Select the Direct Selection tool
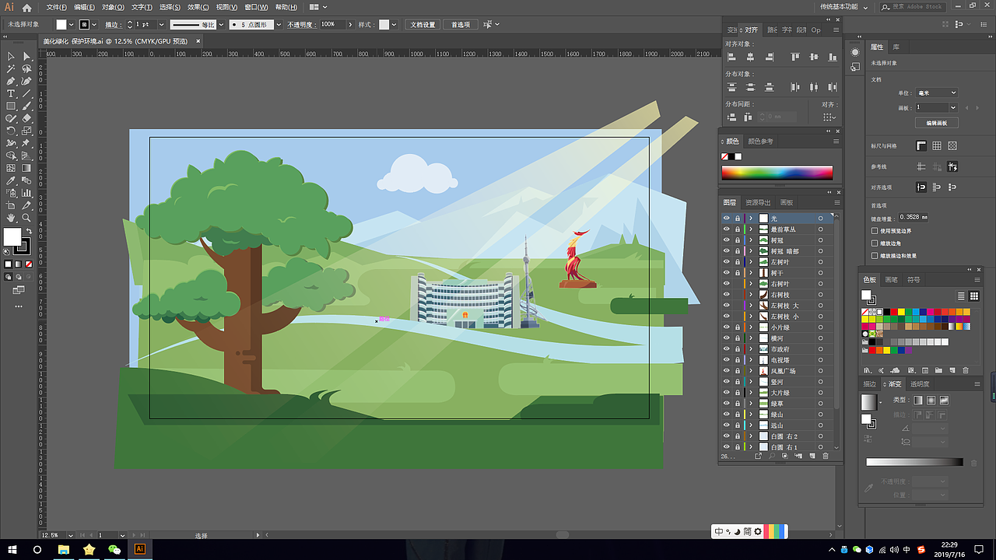 26,56
